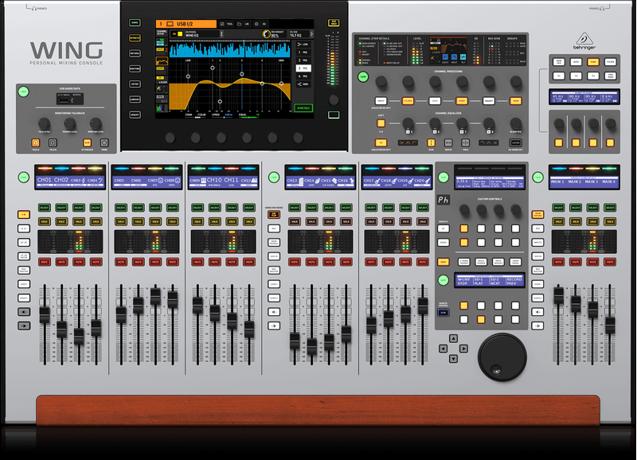Click the Ph custom controls display
This screenshot has height=460, width=637.
[443, 200]
